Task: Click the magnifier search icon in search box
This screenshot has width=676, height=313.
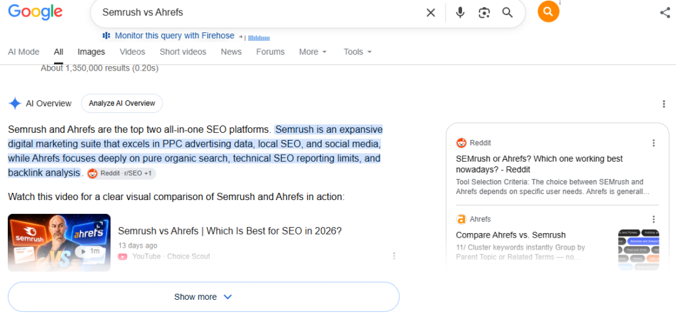Action: 508,13
